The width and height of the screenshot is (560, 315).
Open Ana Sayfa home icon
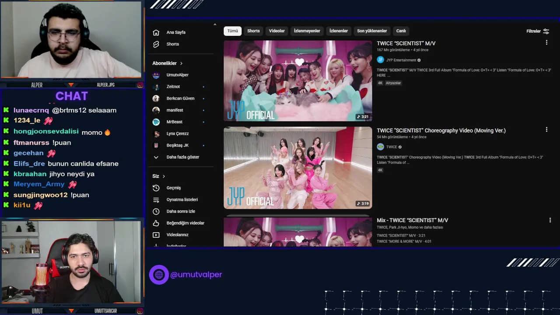click(x=156, y=32)
